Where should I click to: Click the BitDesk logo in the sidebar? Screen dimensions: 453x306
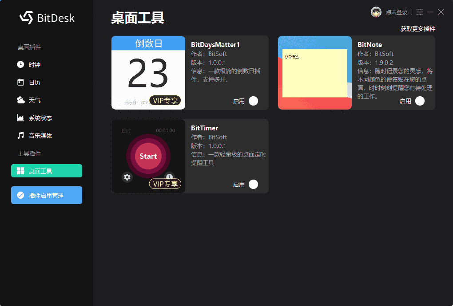coord(47,18)
